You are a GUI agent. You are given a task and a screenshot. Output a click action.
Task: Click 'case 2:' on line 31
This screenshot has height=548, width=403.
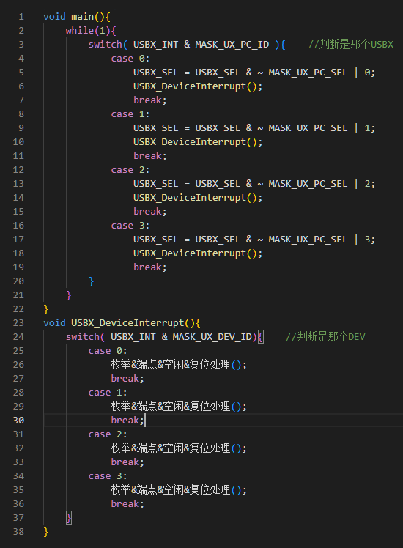click(108, 434)
